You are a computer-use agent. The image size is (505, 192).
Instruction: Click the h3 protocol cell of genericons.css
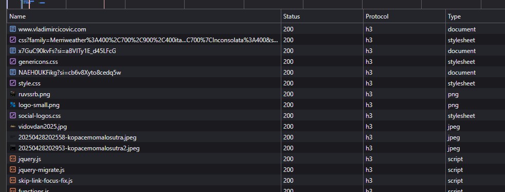(x=369, y=62)
